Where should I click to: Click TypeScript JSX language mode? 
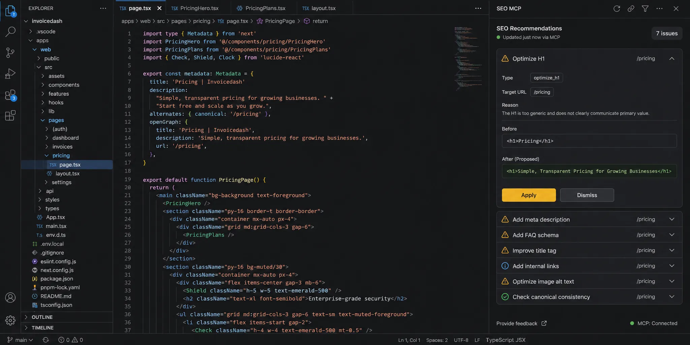(505, 340)
